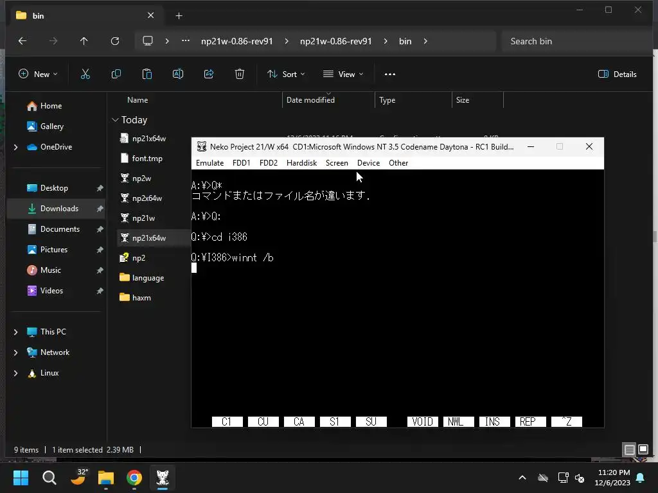
Task: Open the Device menu in Neko Project
Action: 368,163
